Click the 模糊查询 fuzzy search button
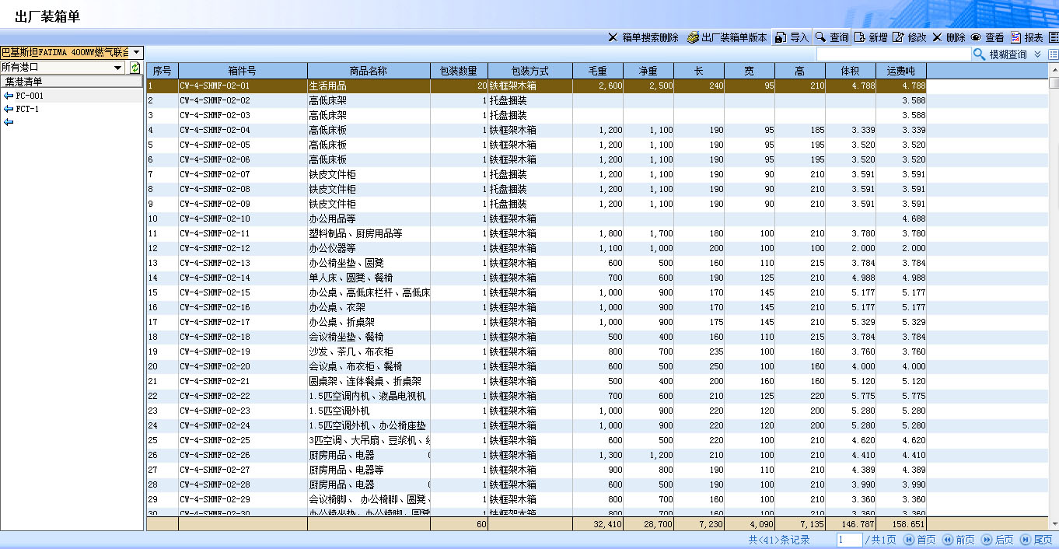 click(x=1001, y=54)
